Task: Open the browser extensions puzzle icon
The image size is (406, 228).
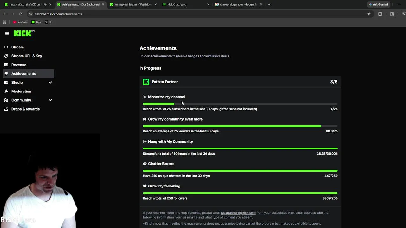Action: click(x=380, y=14)
